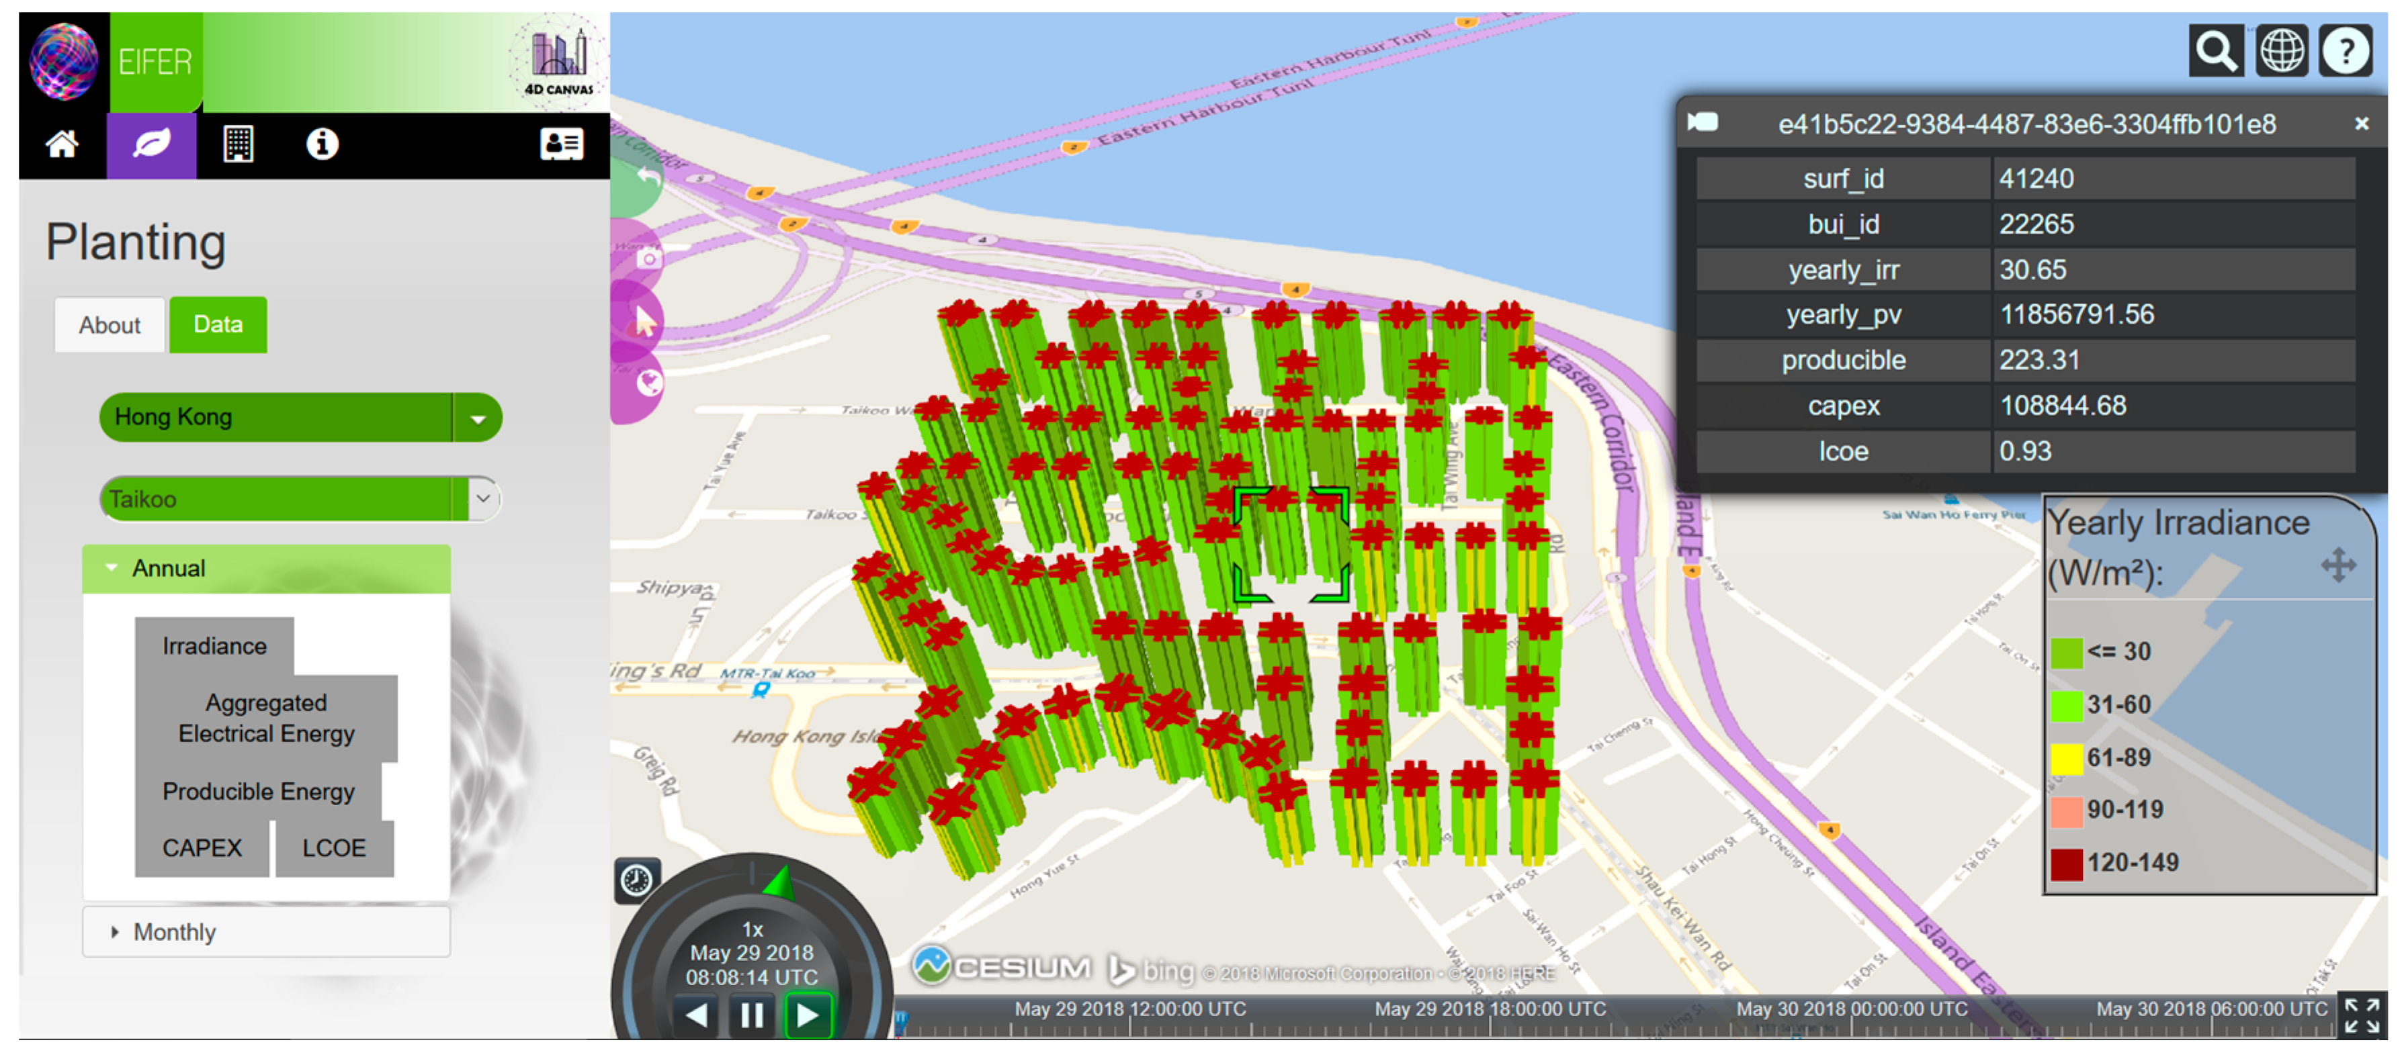Click the 1x speed multiplier label
The height and width of the screenshot is (1061, 2406).
[x=753, y=929]
